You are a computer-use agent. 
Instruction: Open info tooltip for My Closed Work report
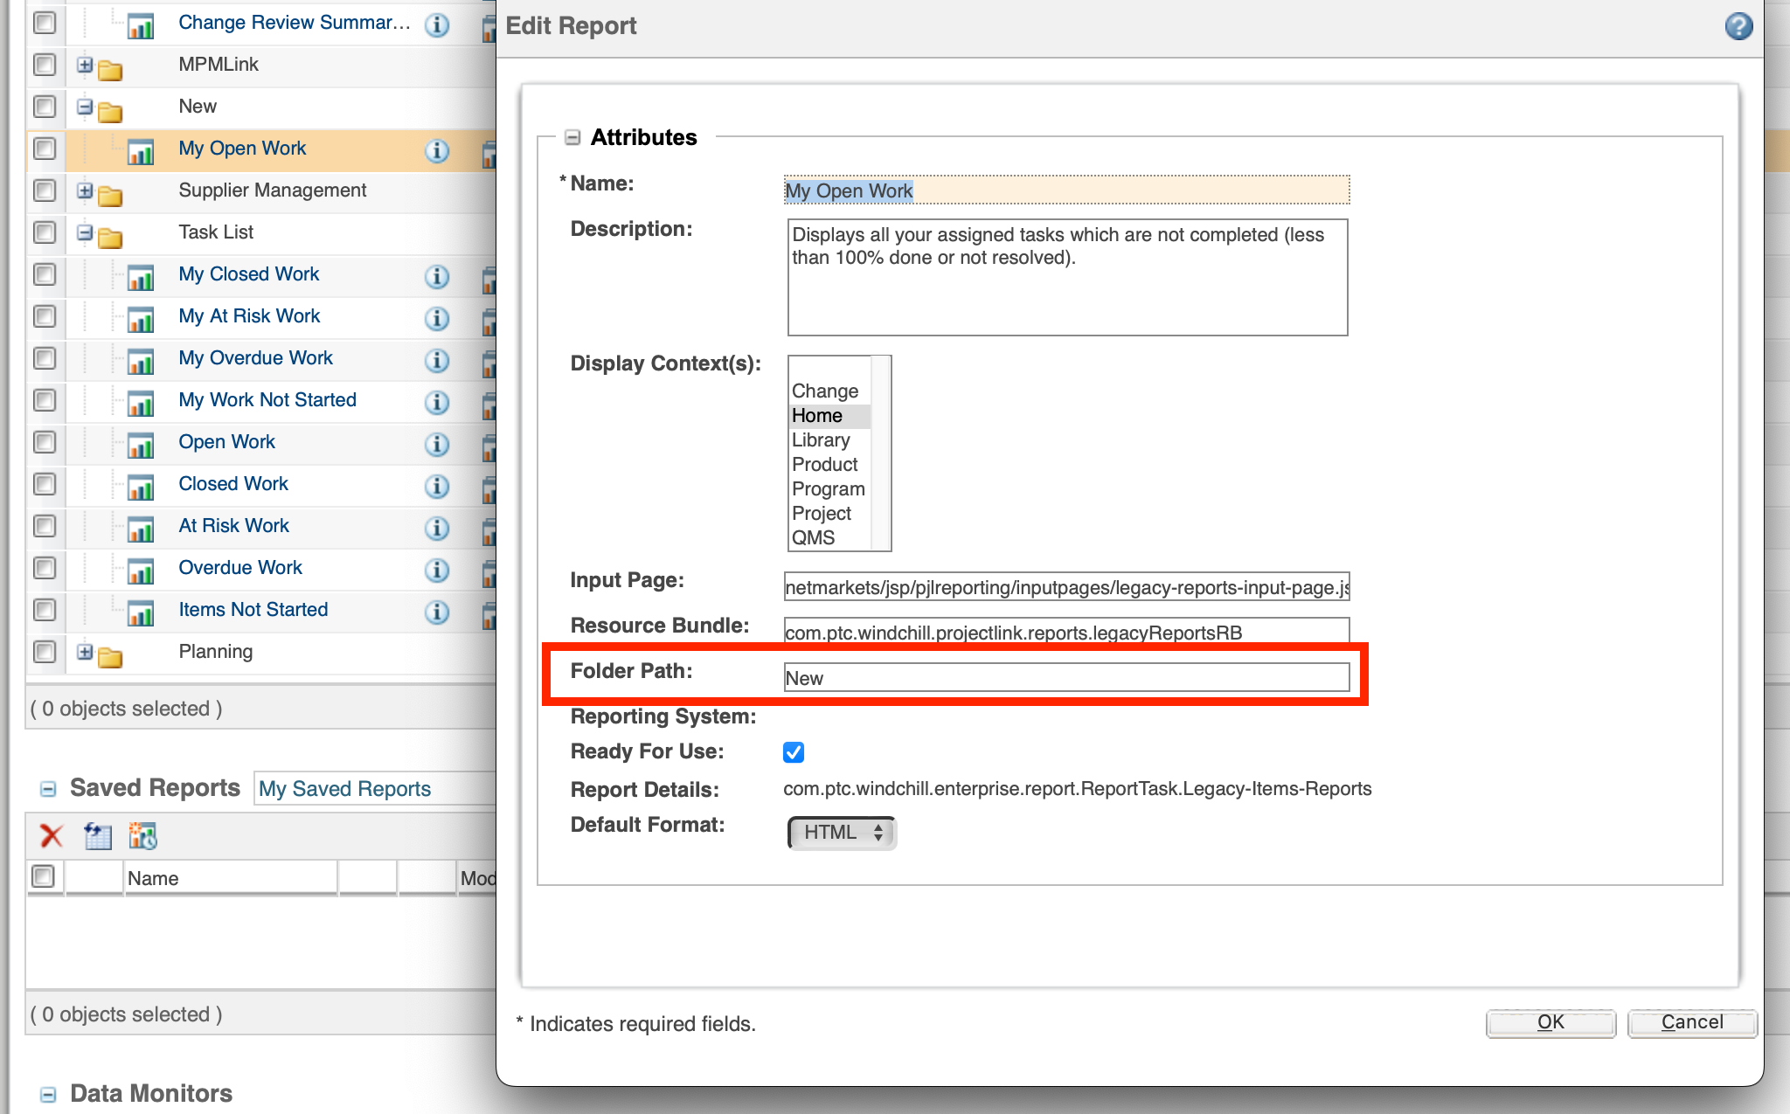point(436,276)
